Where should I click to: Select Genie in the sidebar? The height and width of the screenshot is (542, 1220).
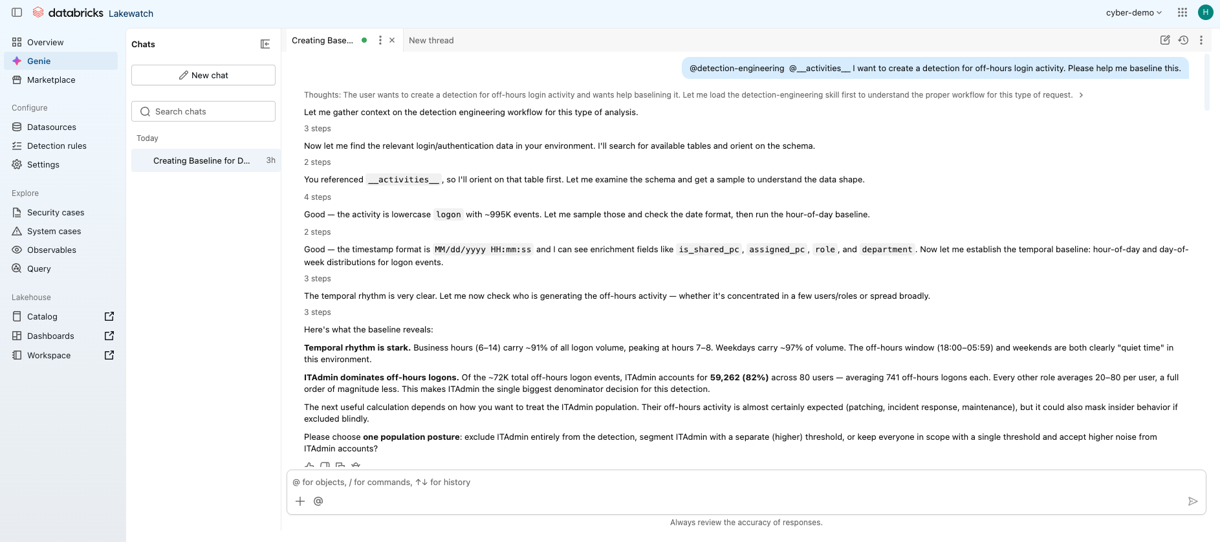point(61,61)
